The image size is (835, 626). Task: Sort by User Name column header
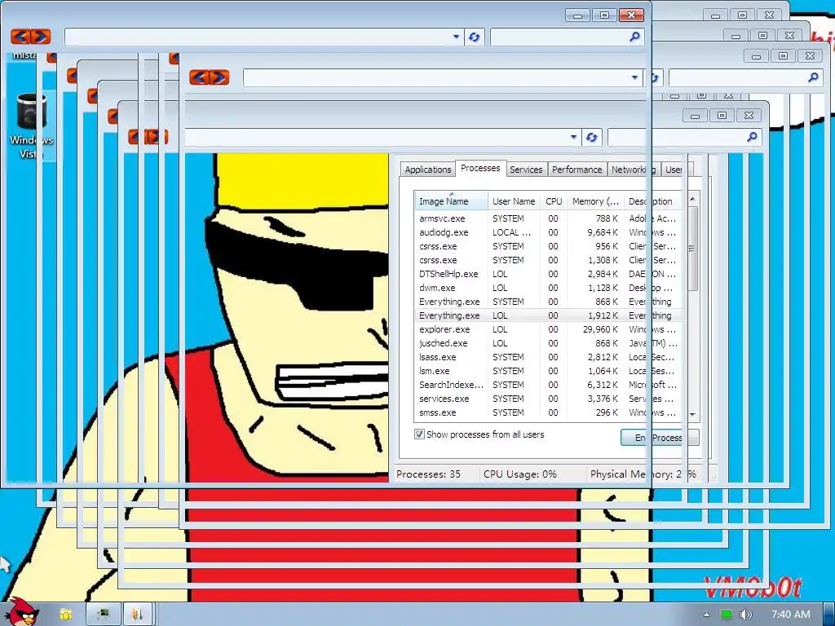514,201
